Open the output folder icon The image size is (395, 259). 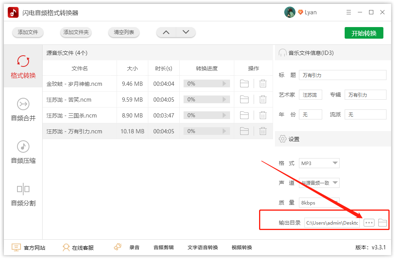click(383, 223)
